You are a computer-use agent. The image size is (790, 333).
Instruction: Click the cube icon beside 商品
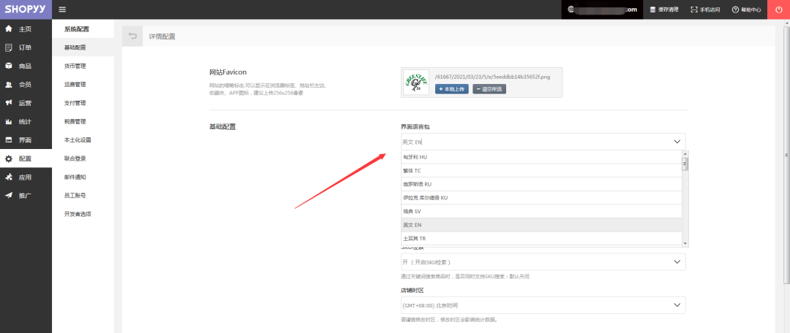pyautogui.click(x=9, y=66)
